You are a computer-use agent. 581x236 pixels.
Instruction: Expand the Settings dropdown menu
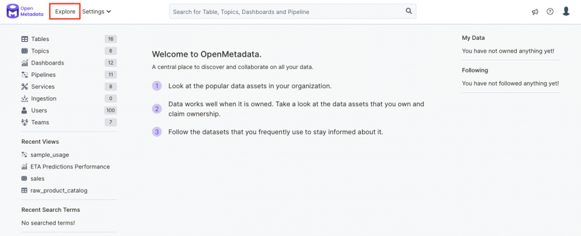[96, 11]
